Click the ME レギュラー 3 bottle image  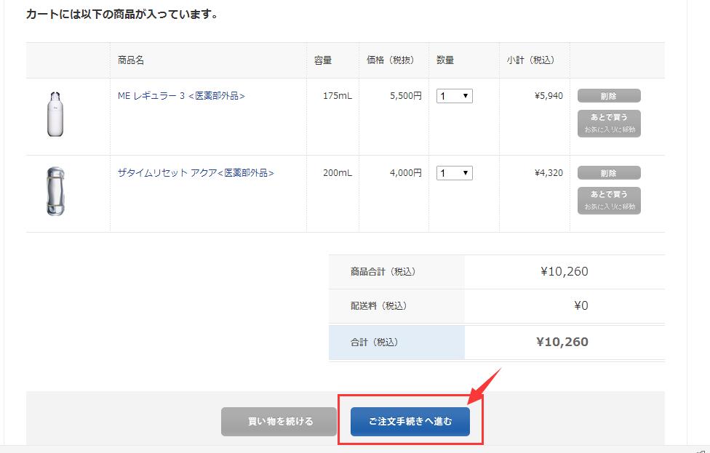tap(55, 114)
